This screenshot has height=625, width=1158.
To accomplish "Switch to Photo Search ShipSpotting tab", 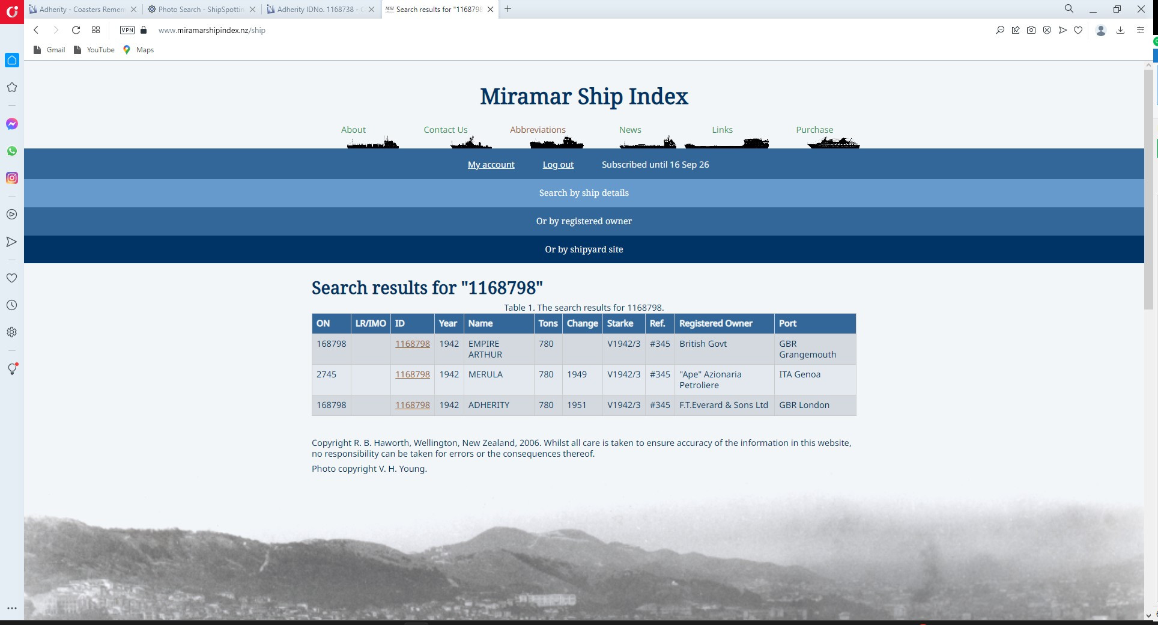I will click(x=201, y=10).
